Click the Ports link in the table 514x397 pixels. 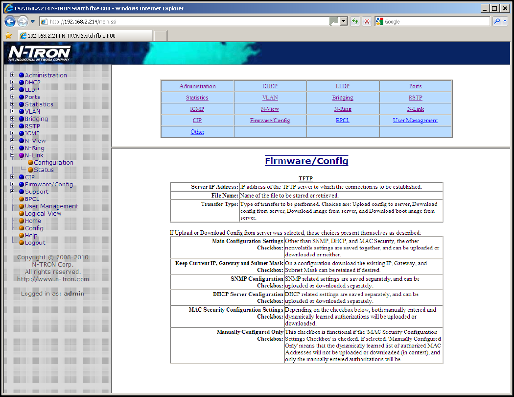tap(415, 86)
